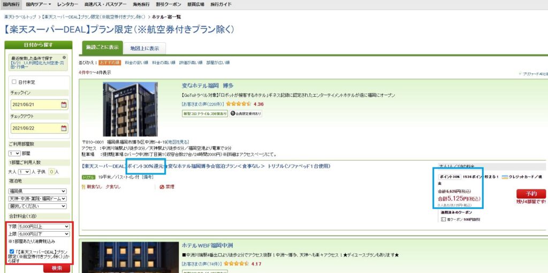Screen dimensions: 548x273
Task: Click the 地図を見る map link
Action: [178, 142]
